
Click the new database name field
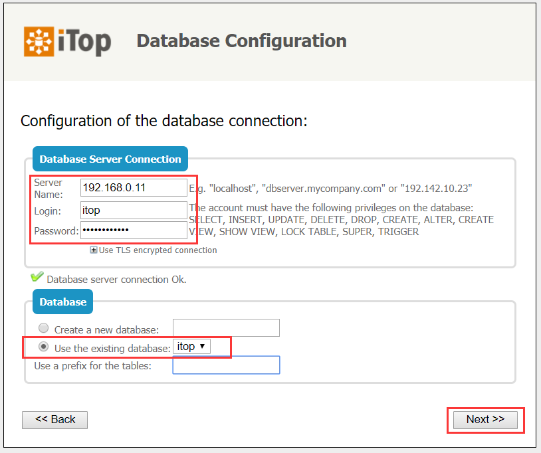click(x=227, y=327)
